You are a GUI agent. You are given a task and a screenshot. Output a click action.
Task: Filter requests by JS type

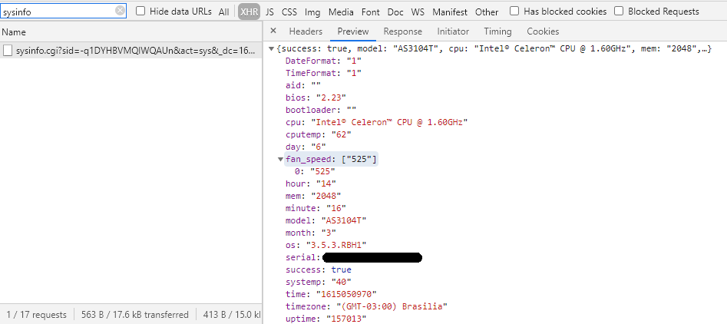tap(269, 12)
